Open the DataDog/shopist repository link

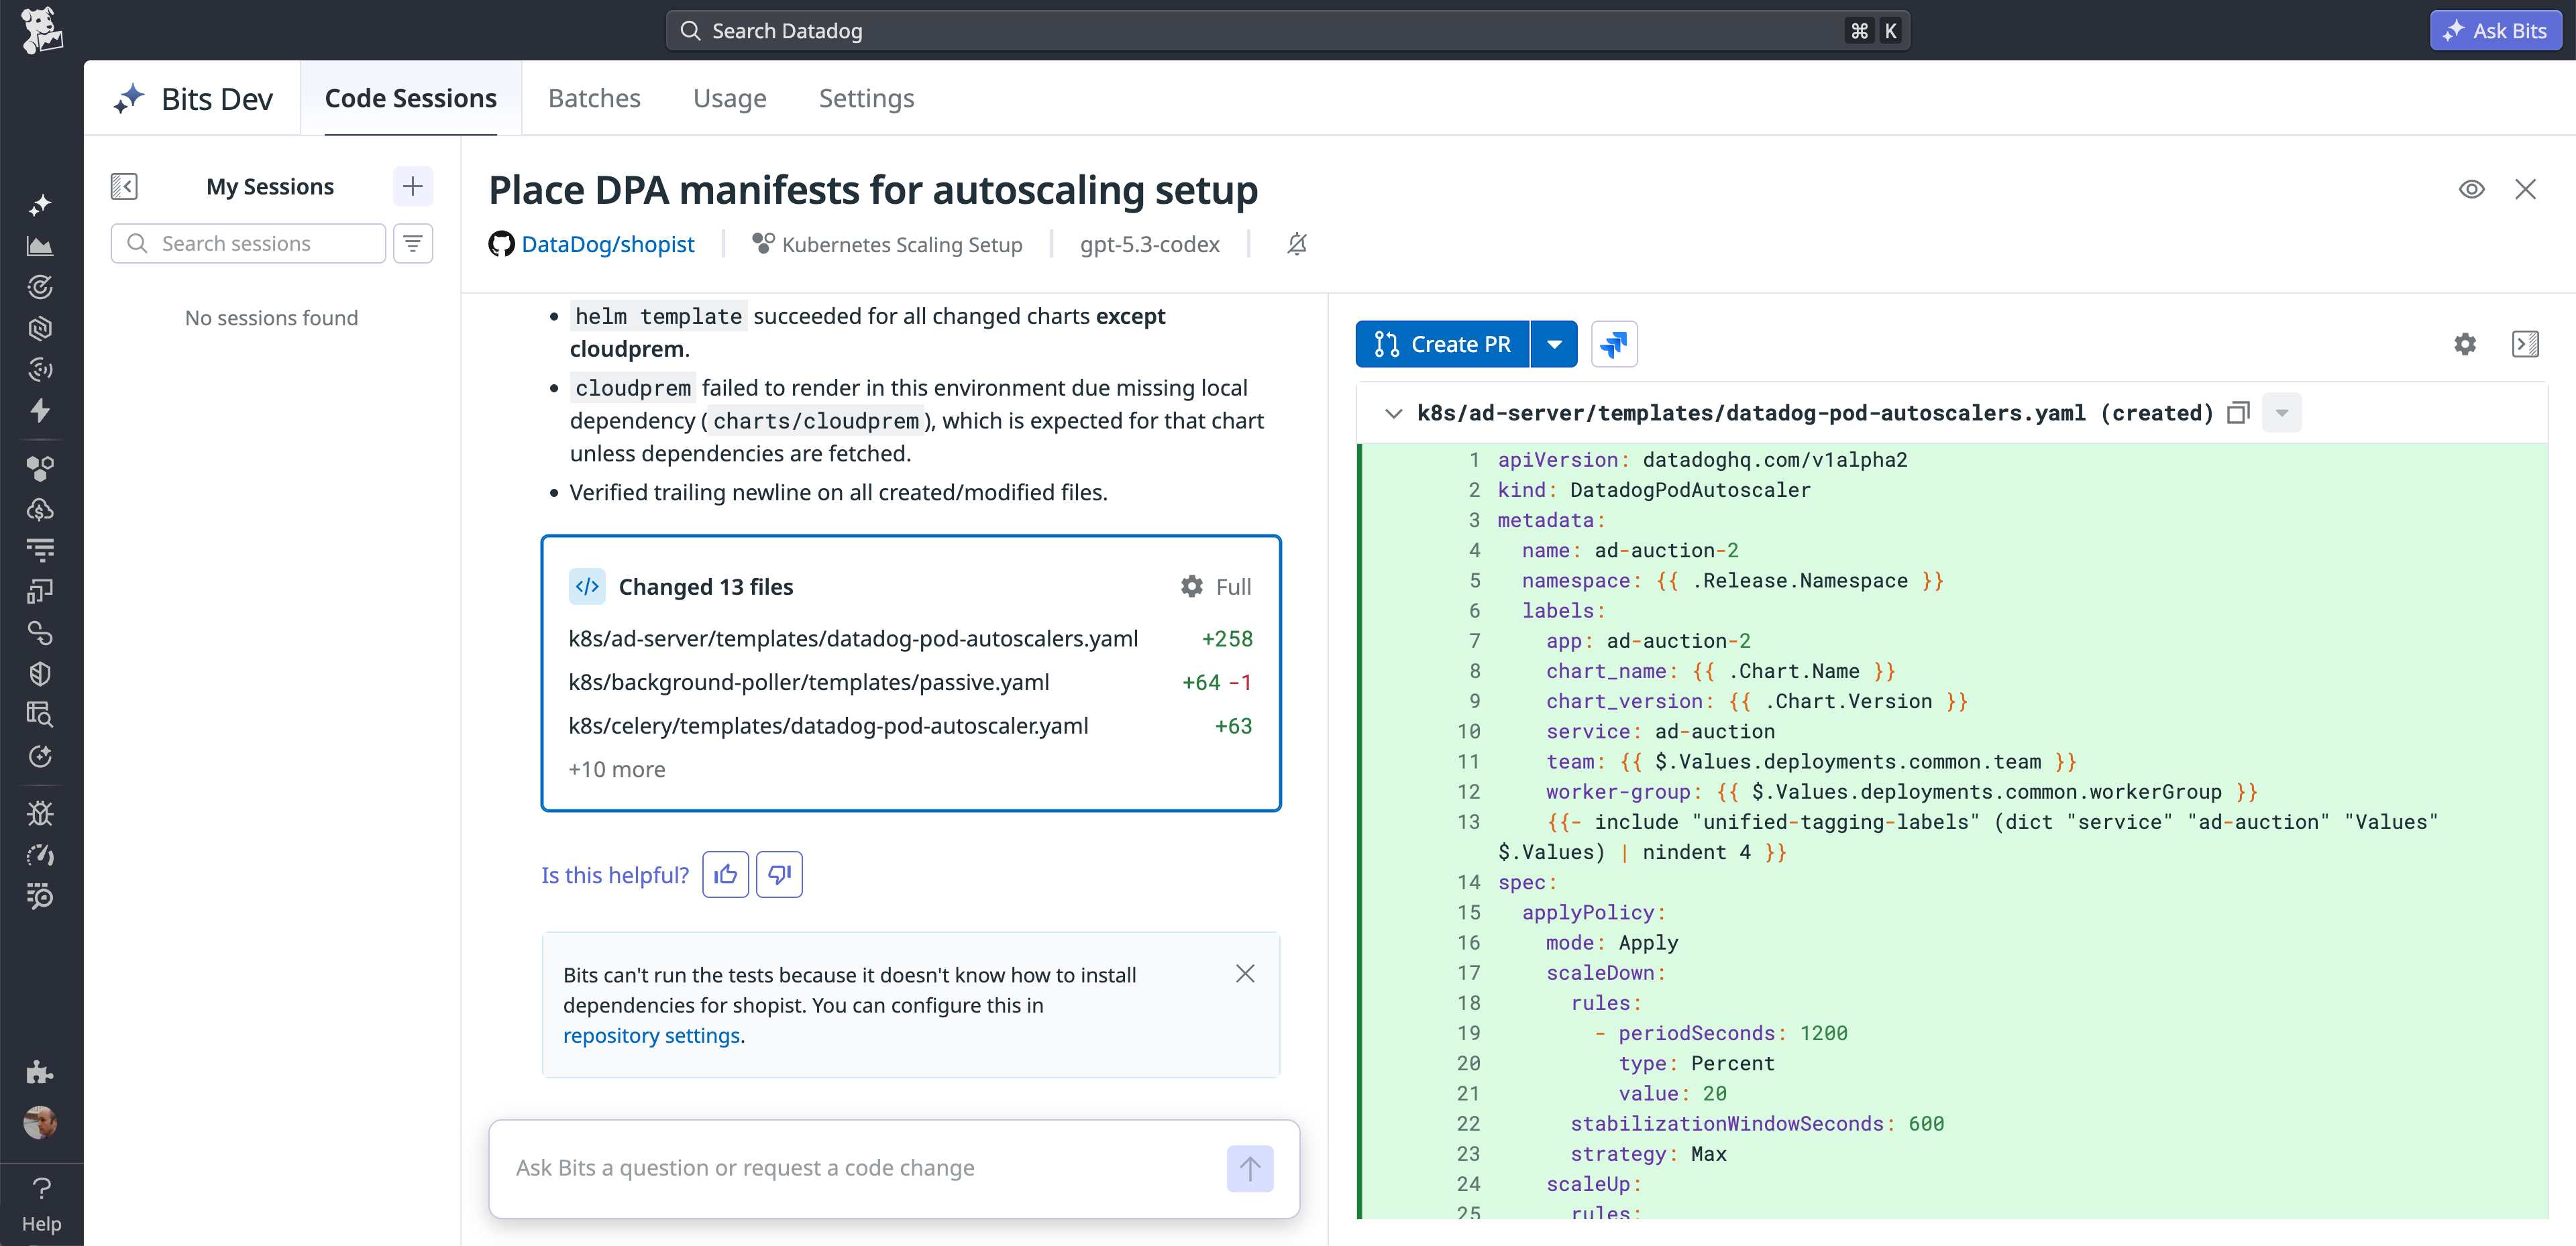[607, 244]
